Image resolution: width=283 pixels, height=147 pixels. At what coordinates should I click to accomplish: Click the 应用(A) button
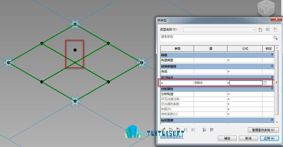click(x=269, y=138)
